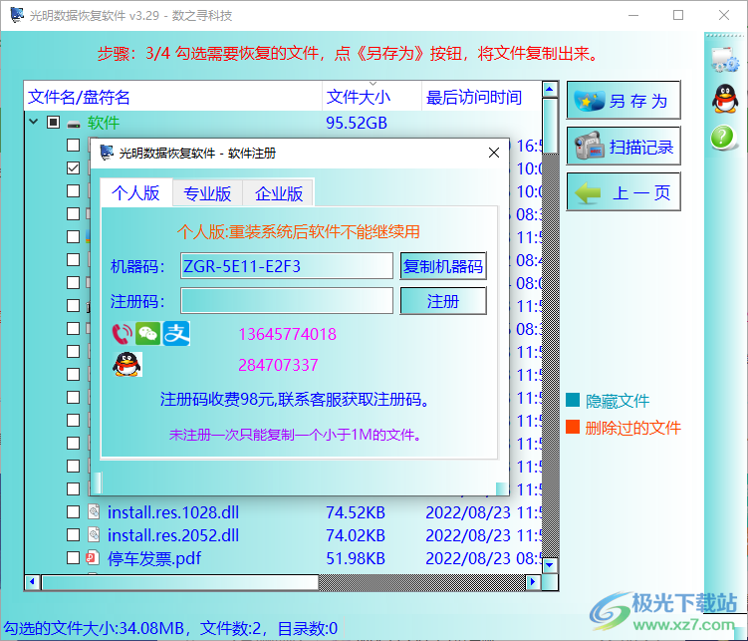Toggle the tri-state checkbox for 软件 drive
This screenshot has width=748, height=641.
[53, 123]
